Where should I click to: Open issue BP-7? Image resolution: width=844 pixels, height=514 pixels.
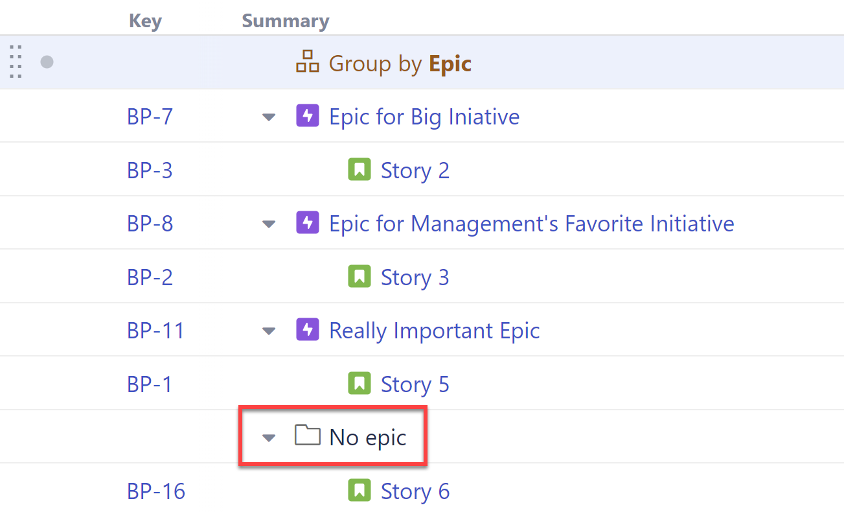click(x=150, y=116)
